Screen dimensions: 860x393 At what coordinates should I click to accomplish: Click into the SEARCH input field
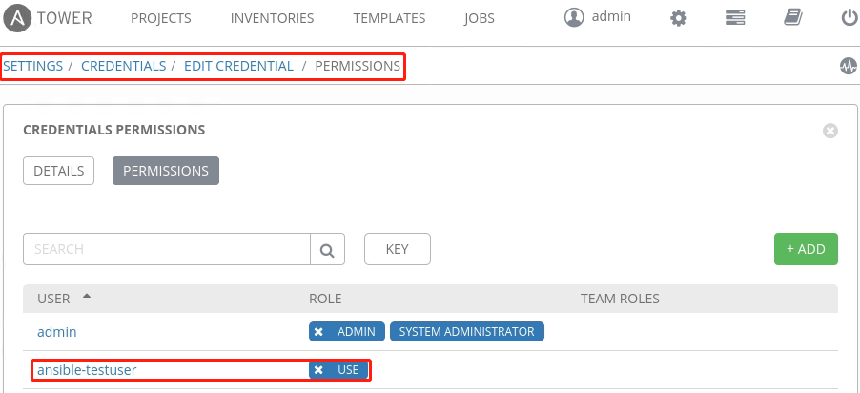167,249
